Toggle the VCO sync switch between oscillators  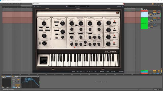point(76,26)
